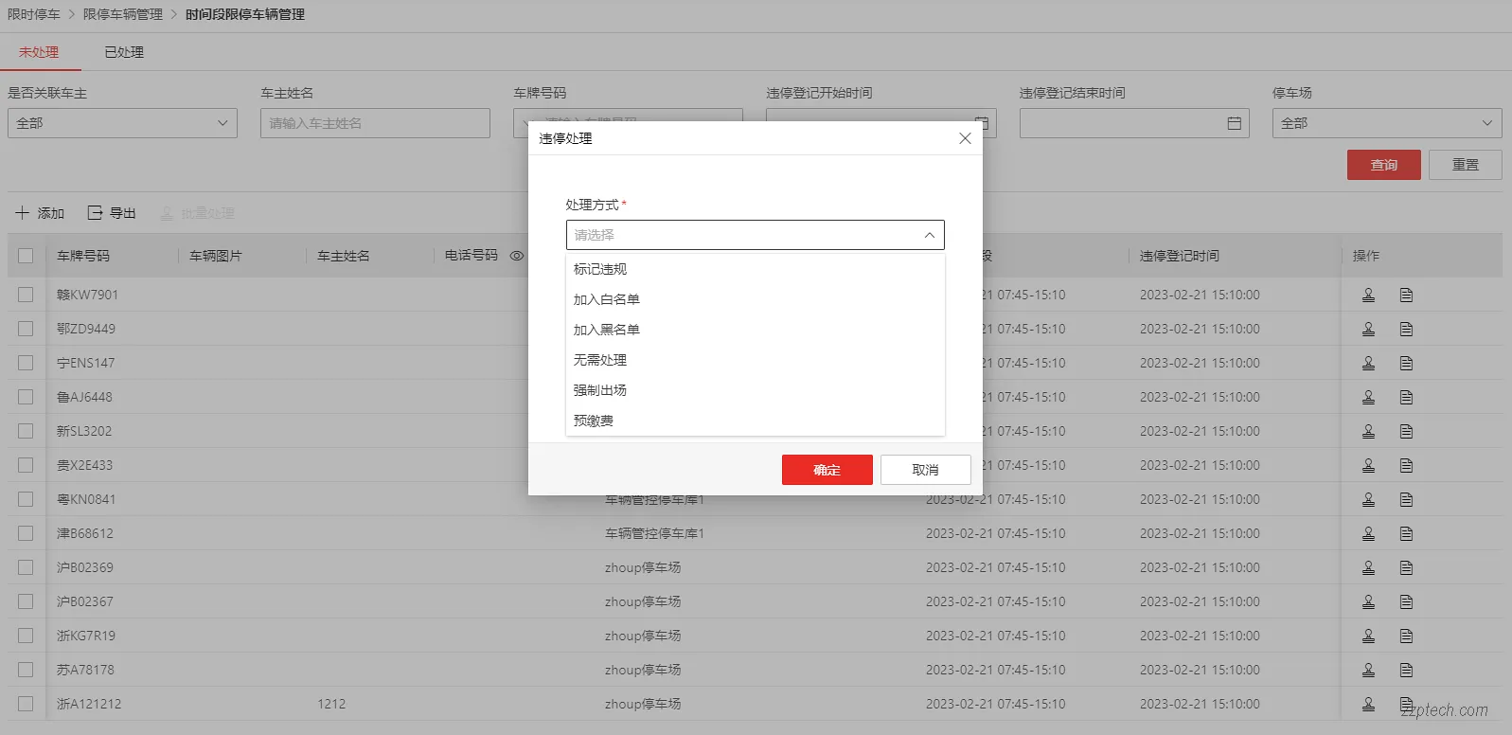This screenshot has height=735, width=1512.
Task: Open the document icon for 浙KG7R19 row
Action: pyautogui.click(x=1406, y=636)
